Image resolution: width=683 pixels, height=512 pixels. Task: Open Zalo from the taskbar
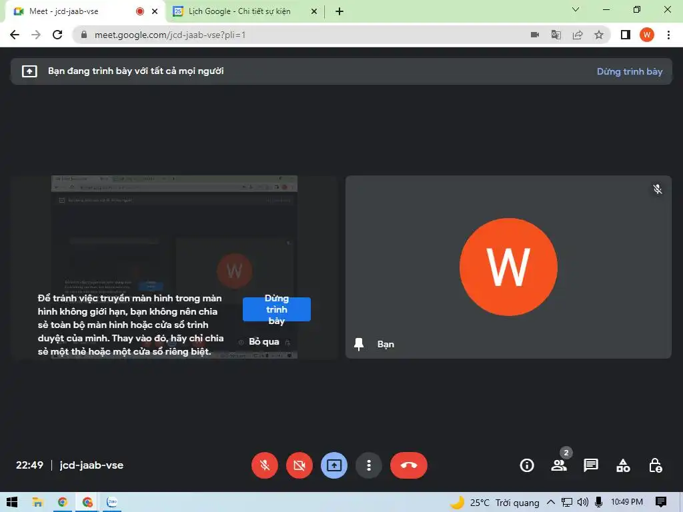pos(112,503)
